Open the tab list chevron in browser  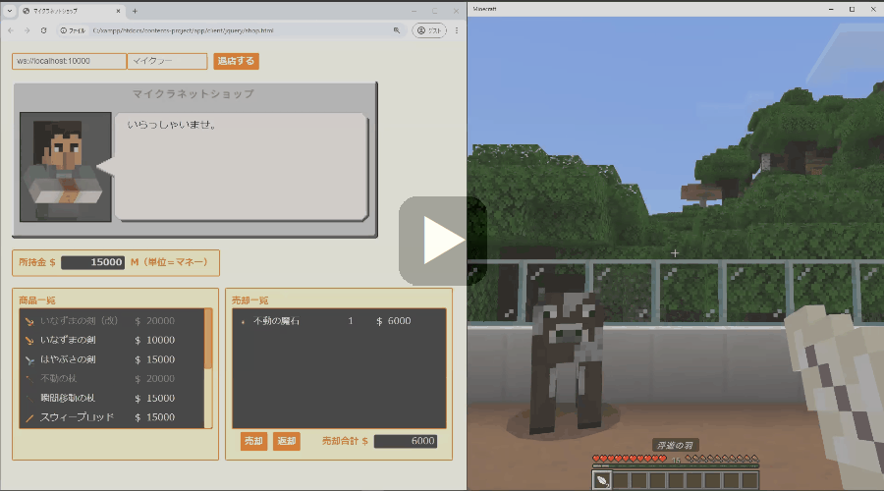(10, 11)
